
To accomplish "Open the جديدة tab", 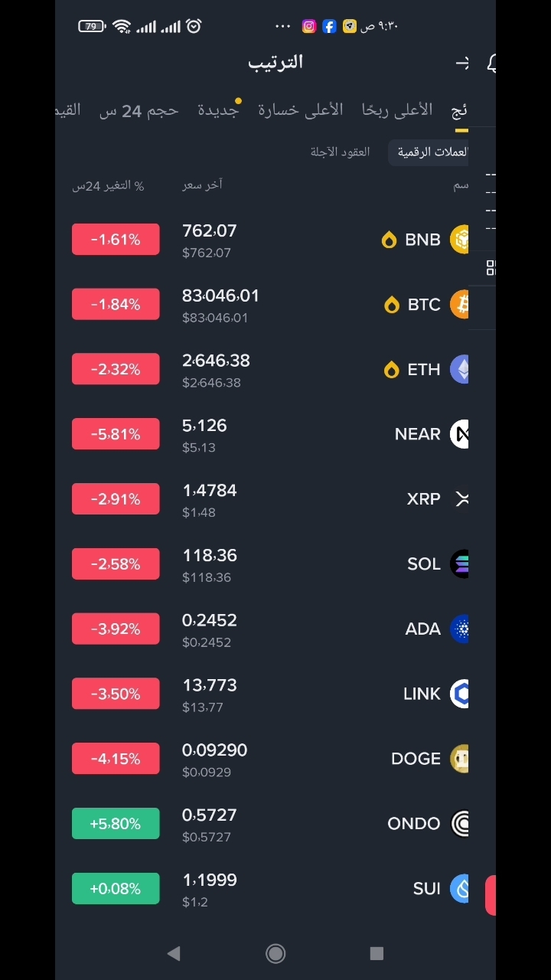I will click(218, 110).
